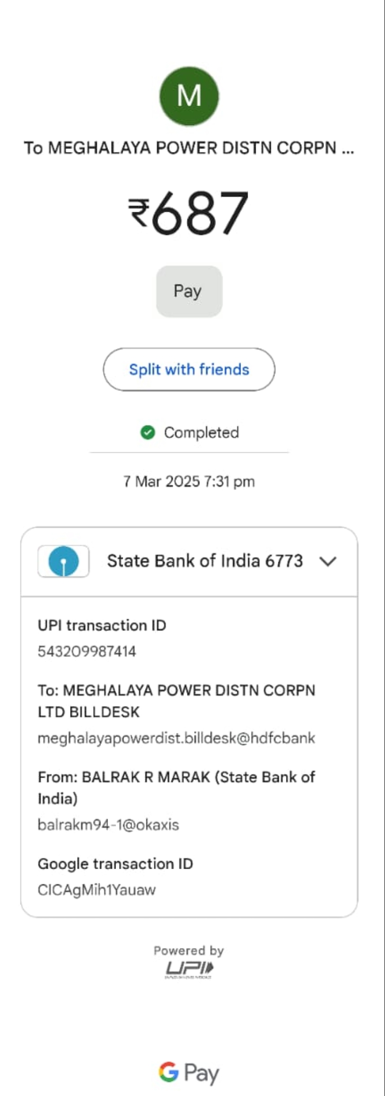
Task: Tap the gray Pay button
Action: click(189, 291)
